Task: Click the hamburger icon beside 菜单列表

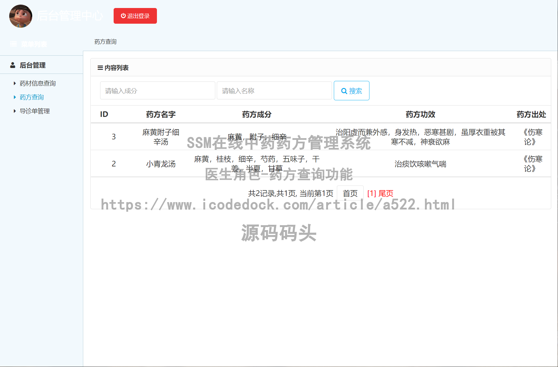Action: point(13,44)
